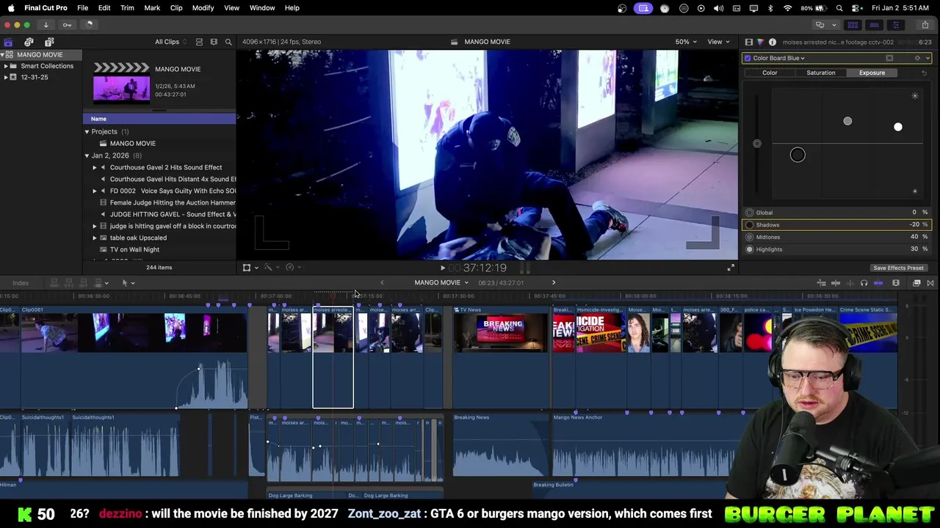Toggle browser clip appearance icon
This screenshot has height=528, width=940.
tap(199, 42)
